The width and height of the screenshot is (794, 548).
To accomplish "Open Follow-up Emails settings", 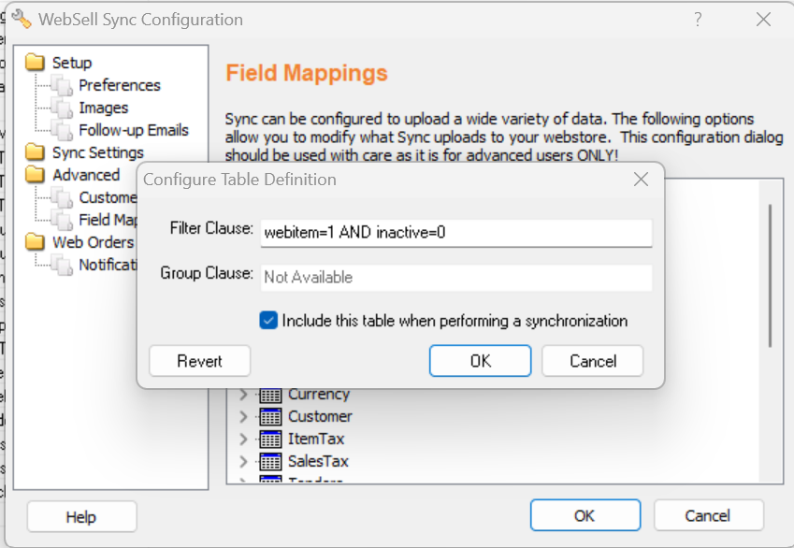I will tap(134, 130).
